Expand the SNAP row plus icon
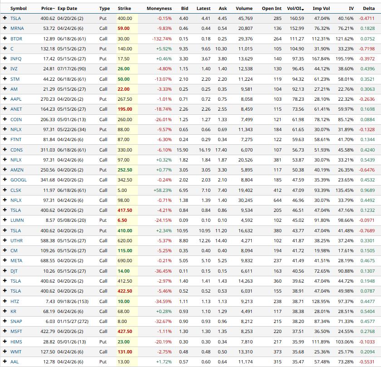 pos(5,321)
